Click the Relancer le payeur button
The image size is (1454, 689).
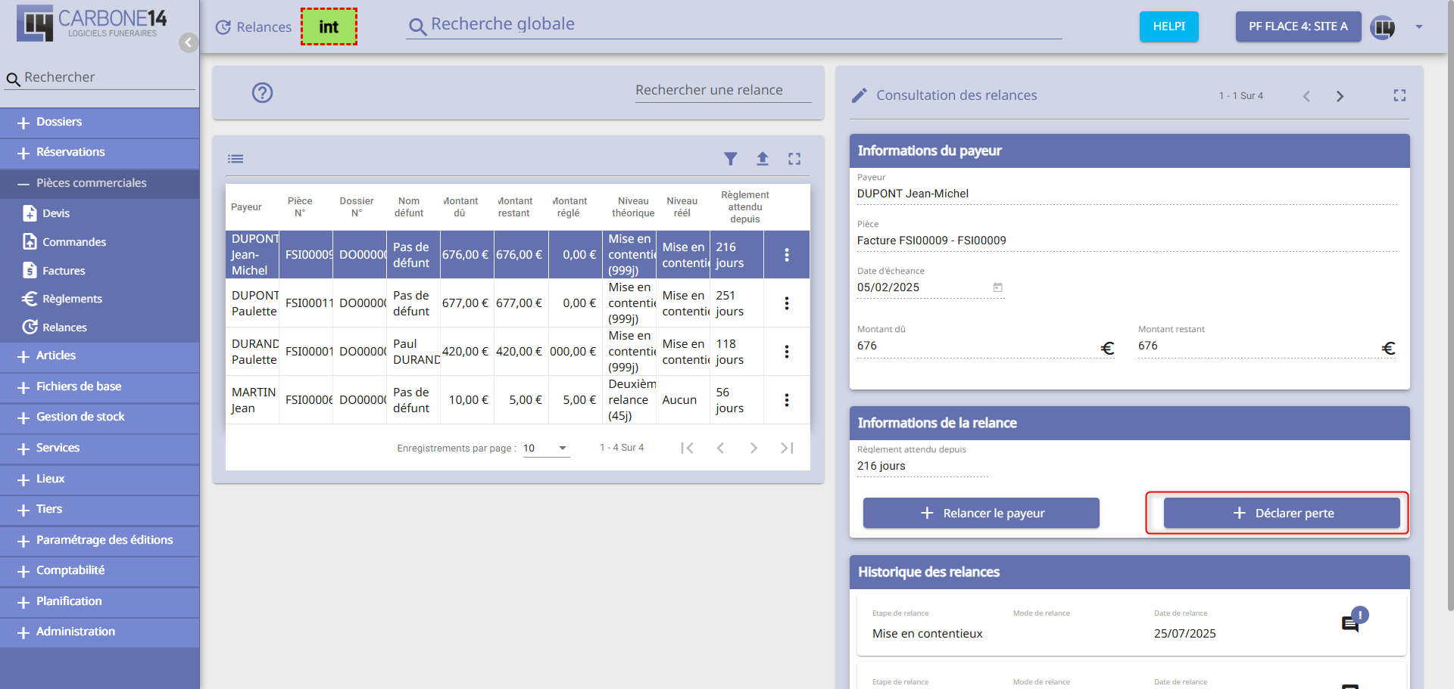[x=981, y=514]
